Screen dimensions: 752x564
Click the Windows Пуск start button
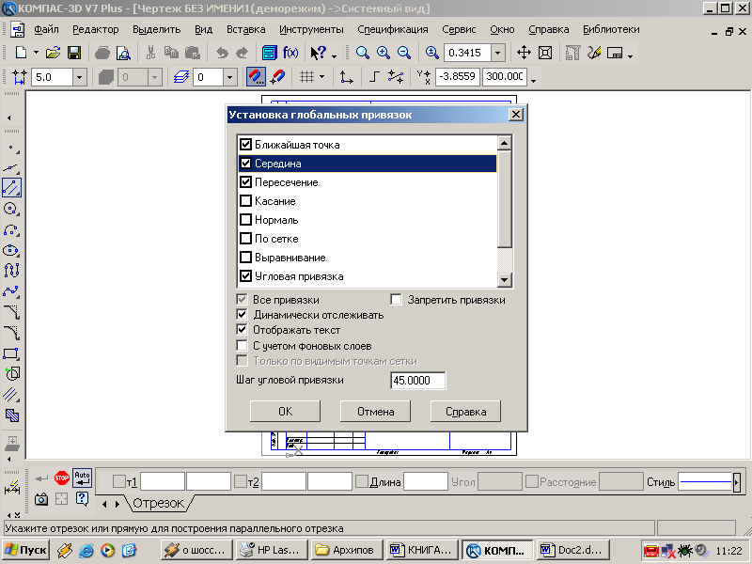click(25, 550)
